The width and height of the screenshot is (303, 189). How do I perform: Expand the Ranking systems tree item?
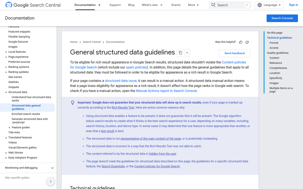(x=6, y=67)
